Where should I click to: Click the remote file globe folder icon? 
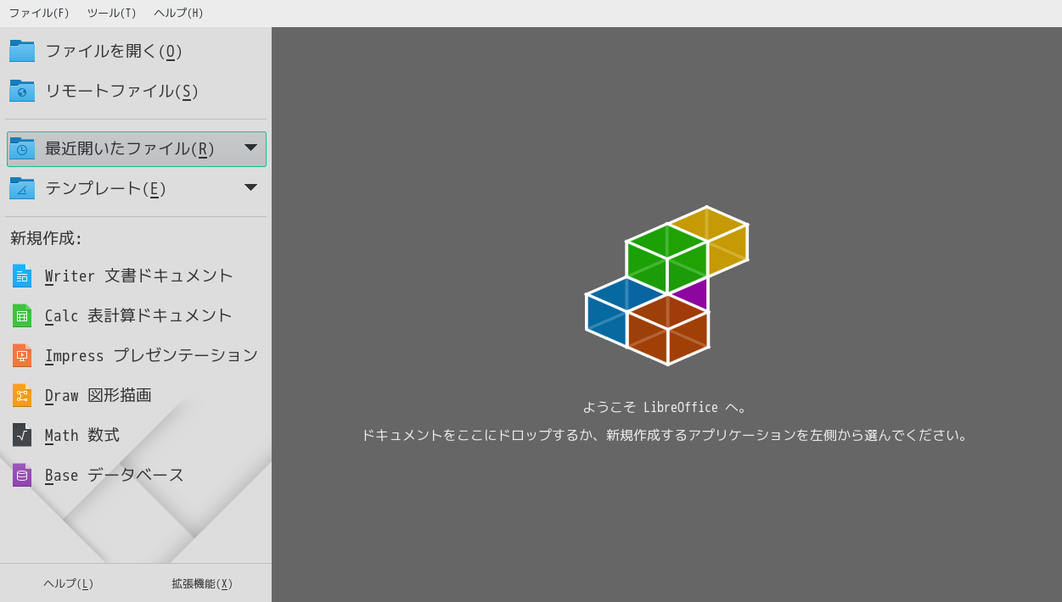[22, 91]
